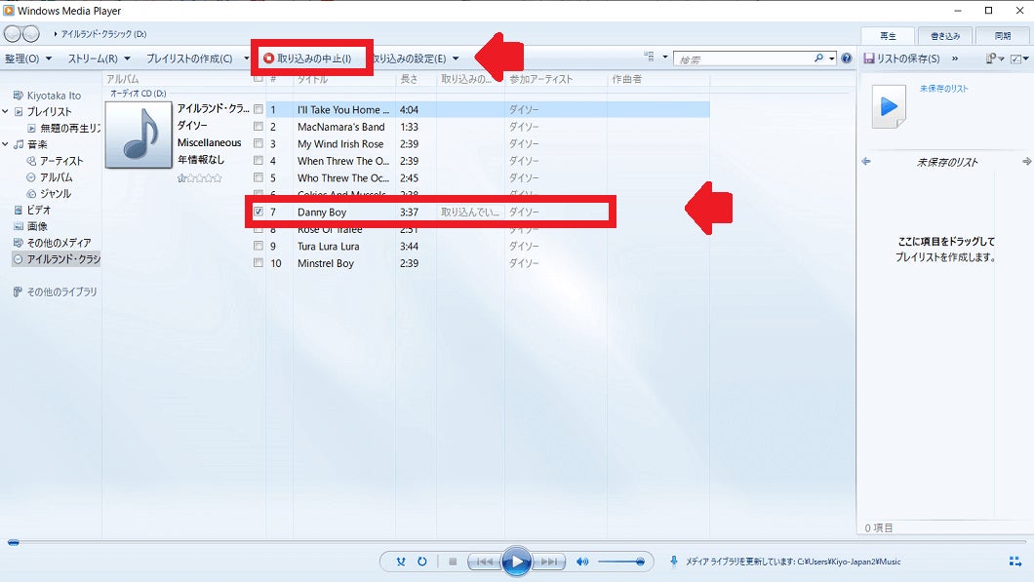Select Tura Lura Lura track title
This screenshot has width=1034, height=582.
coord(329,246)
